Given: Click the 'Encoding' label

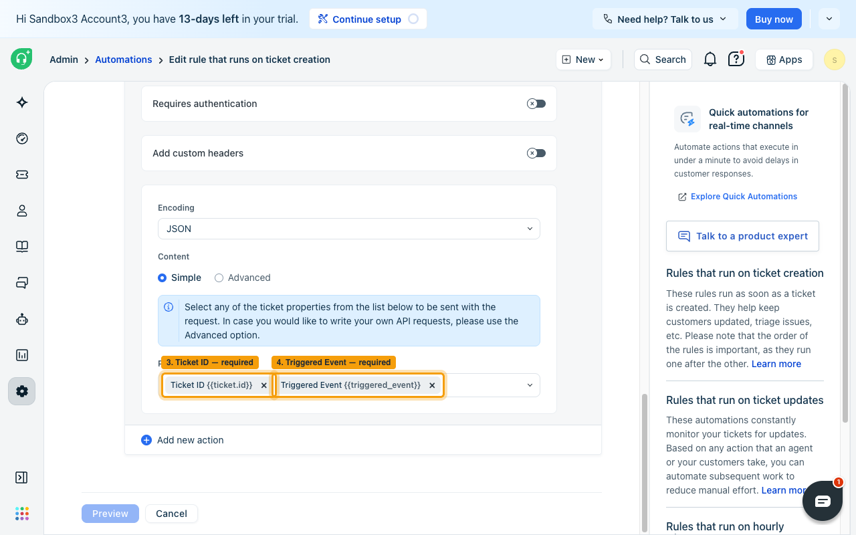Looking at the screenshot, I should pyautogui.click(x=177, y=208).
